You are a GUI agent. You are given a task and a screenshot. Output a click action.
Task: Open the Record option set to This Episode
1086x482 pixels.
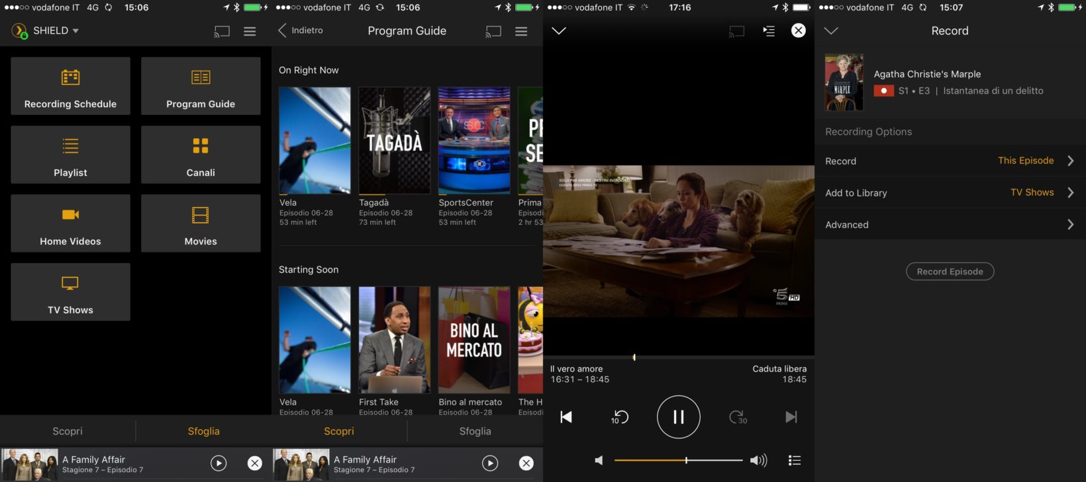point(950,161)
